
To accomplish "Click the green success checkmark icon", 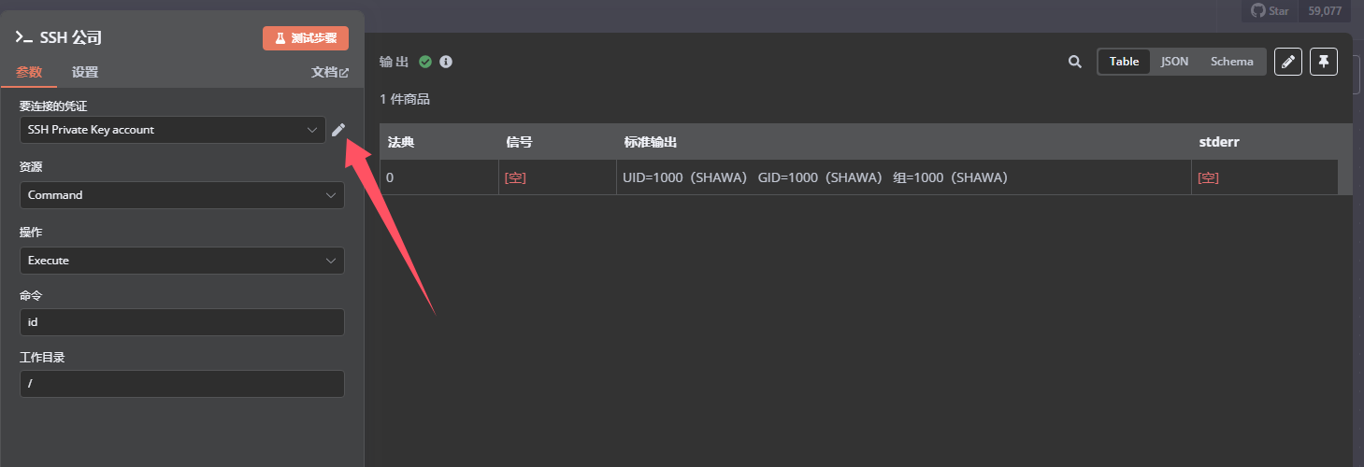I will click(x=425, y=62).
